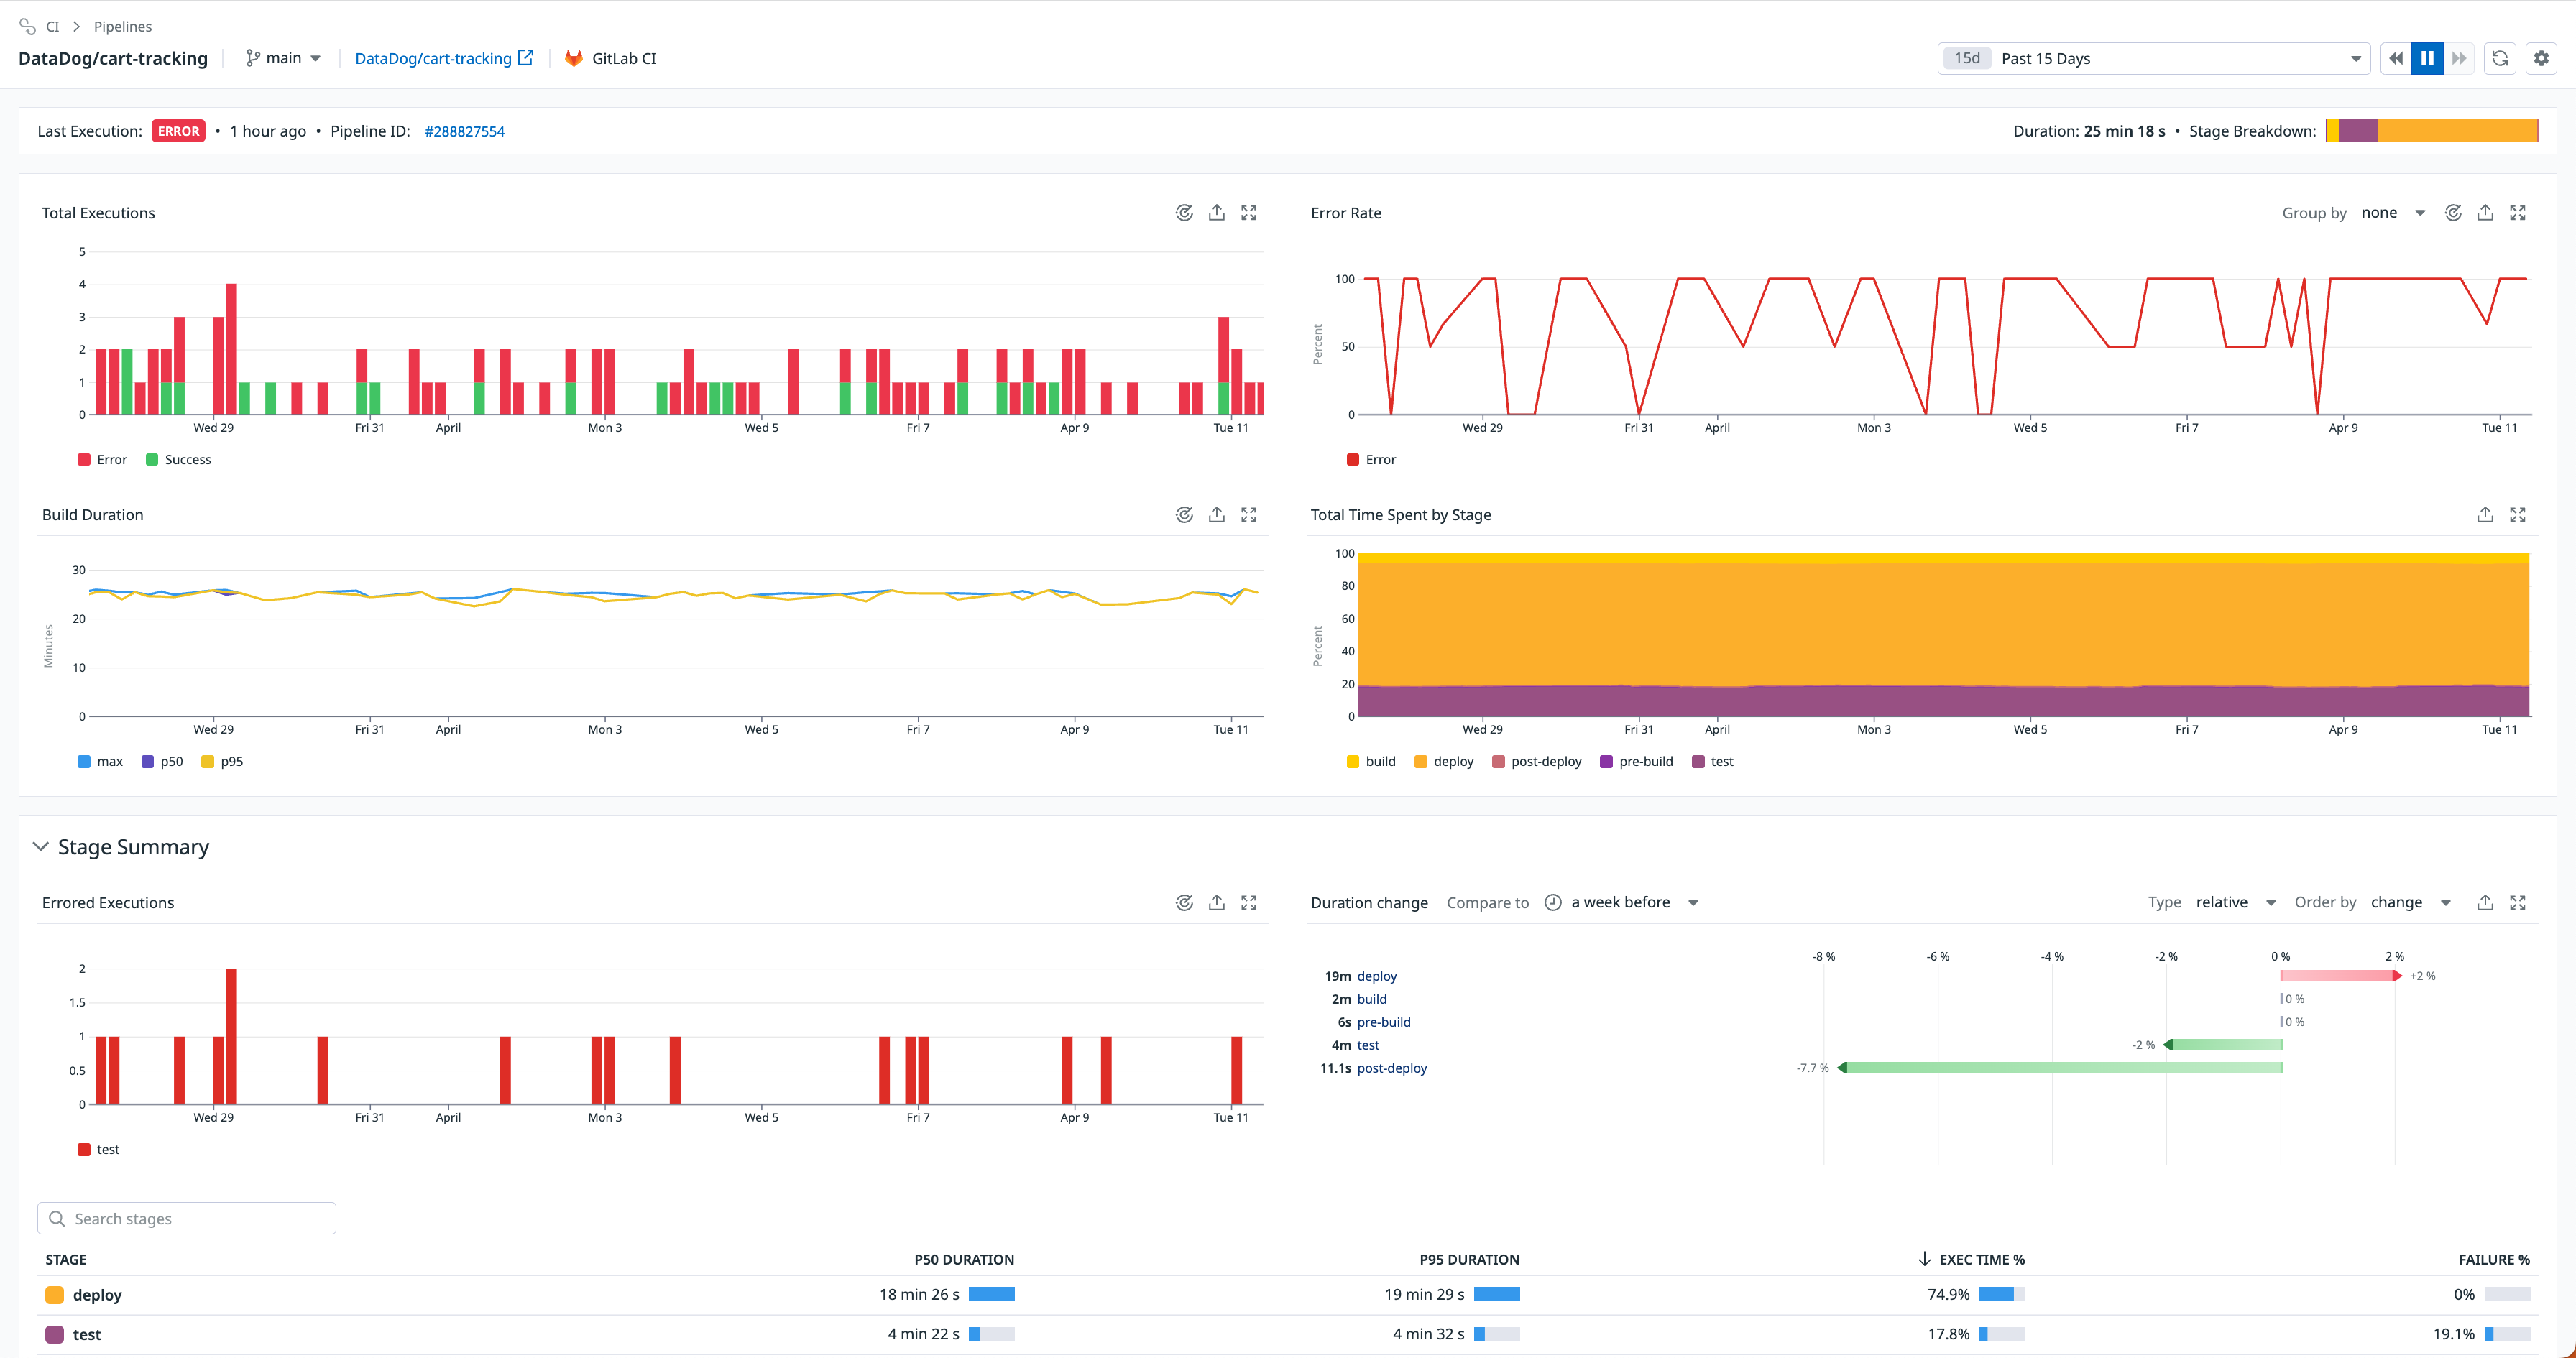Create monitor from Errored Executions graph
The width and height of the screenshot is (2576, 1358).
click(x=1184, y=903)
